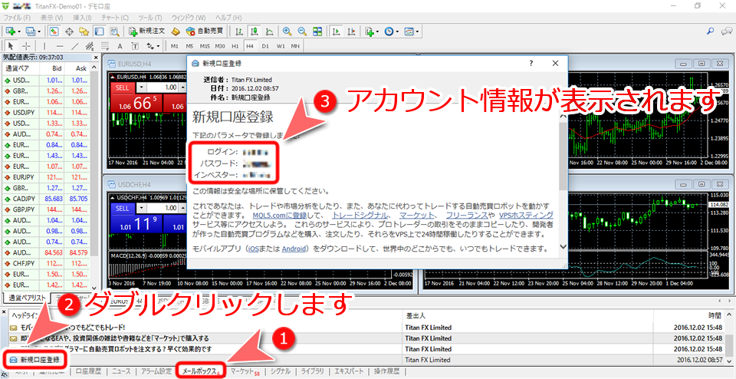Viewport: 736px width, 379px height.
Task: Select USDJPY row in market watch
Action: coord(47,112)
